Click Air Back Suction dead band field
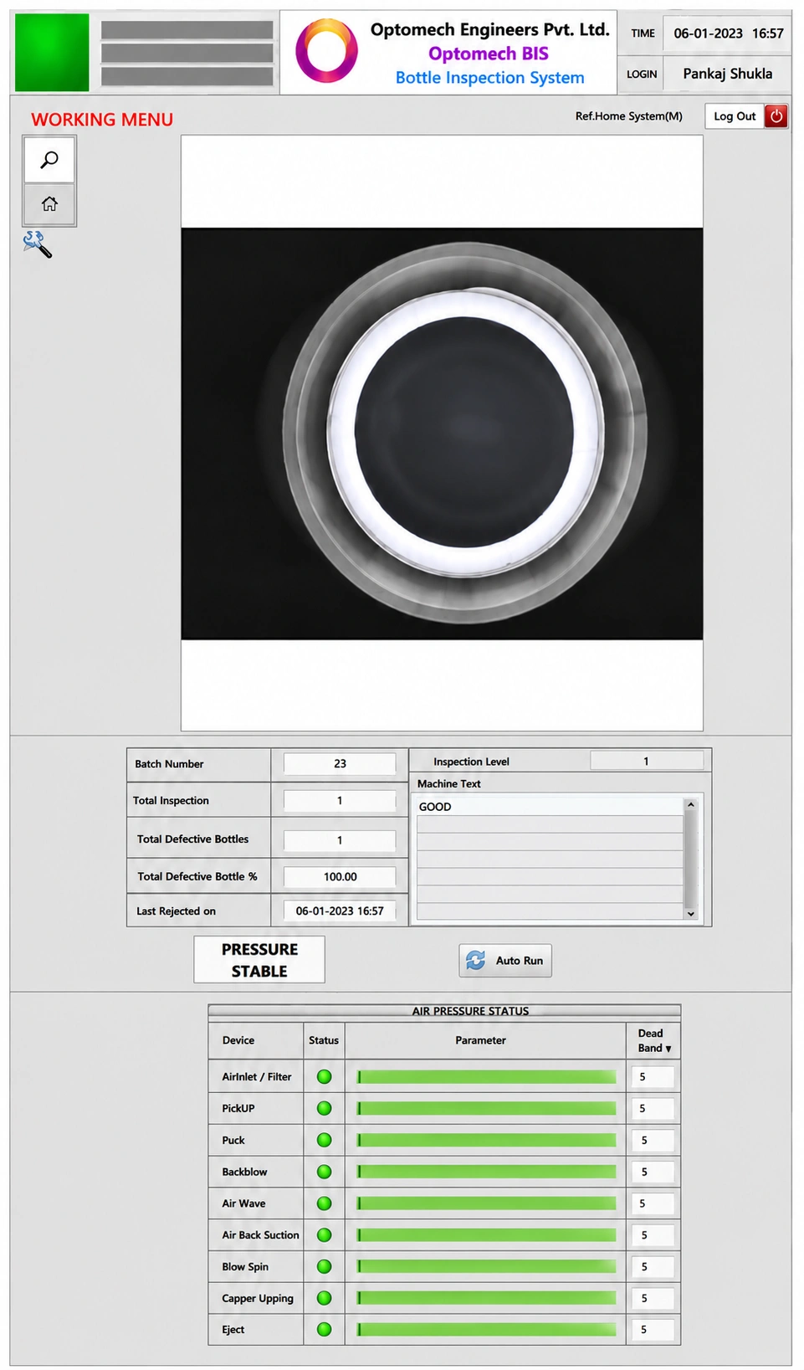This screenshot has width=804, height=1370. pos(653,1235)
